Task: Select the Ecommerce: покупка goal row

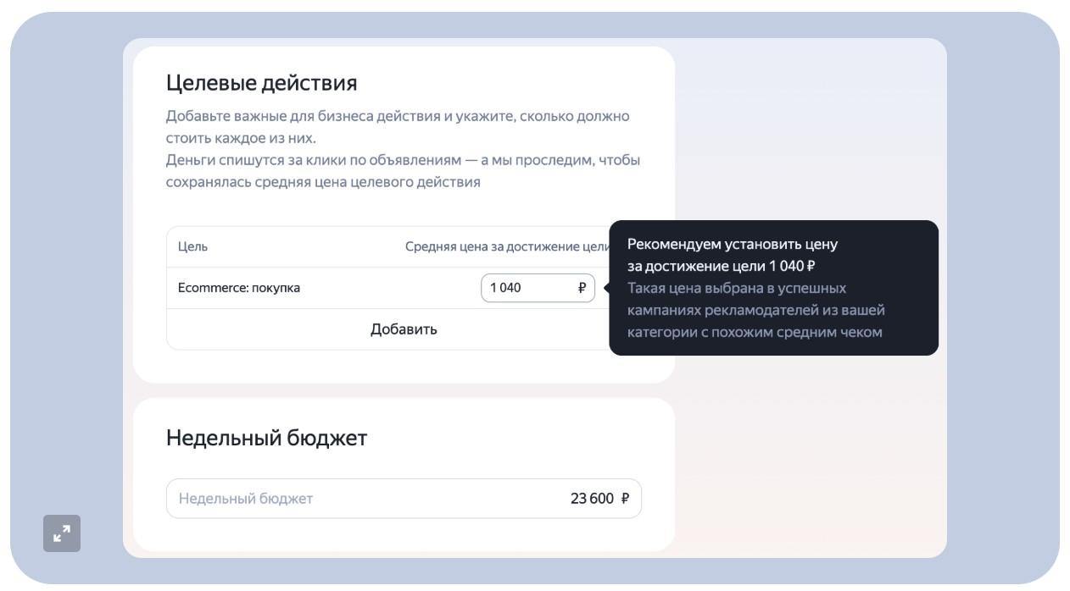Action: pos(239,288)
